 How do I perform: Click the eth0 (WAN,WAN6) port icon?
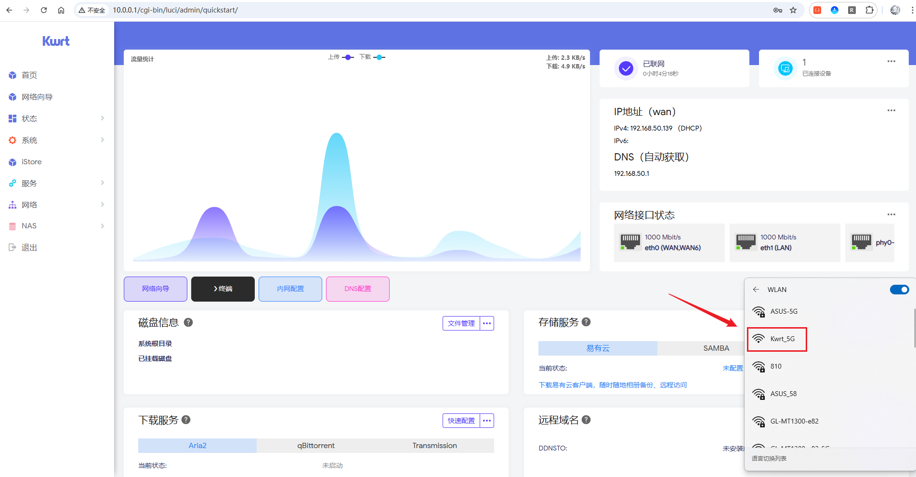(630, 242)
